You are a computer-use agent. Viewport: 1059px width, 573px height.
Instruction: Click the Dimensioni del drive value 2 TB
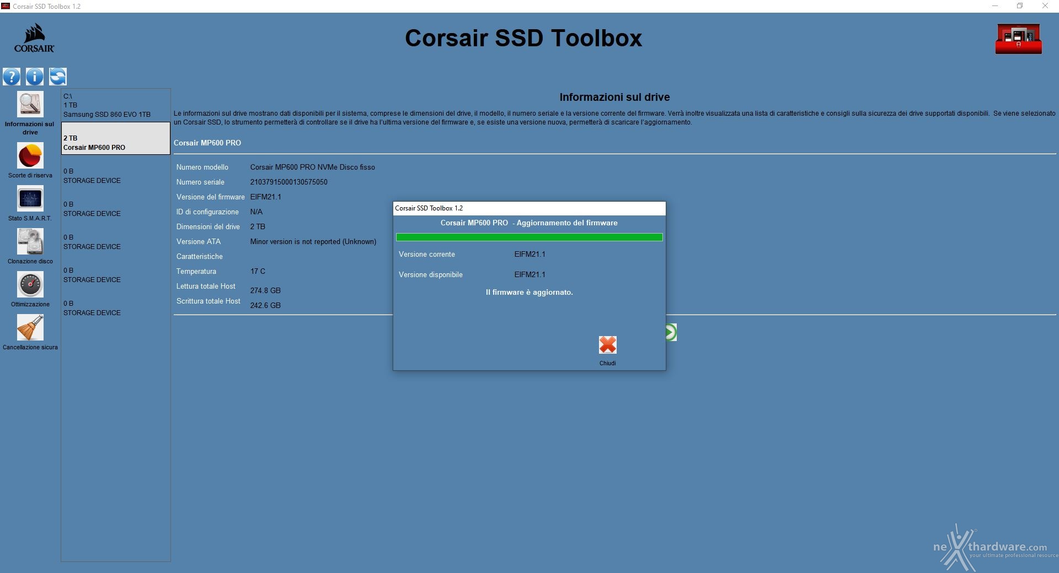pos(258,226)
